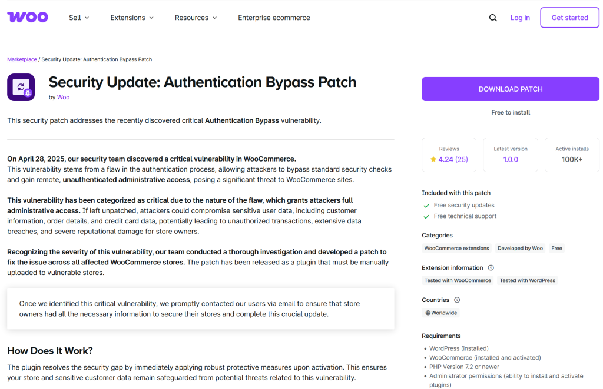
Task: Click the 1.0.0 latest version link
Action: 510,157
